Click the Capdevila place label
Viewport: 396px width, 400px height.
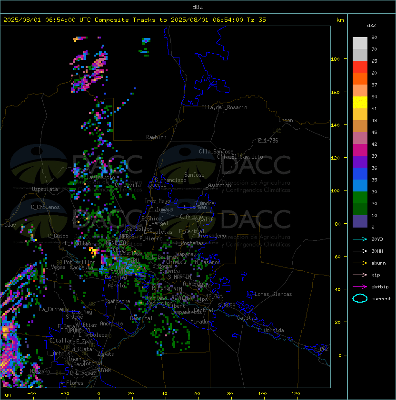[128, 185]
